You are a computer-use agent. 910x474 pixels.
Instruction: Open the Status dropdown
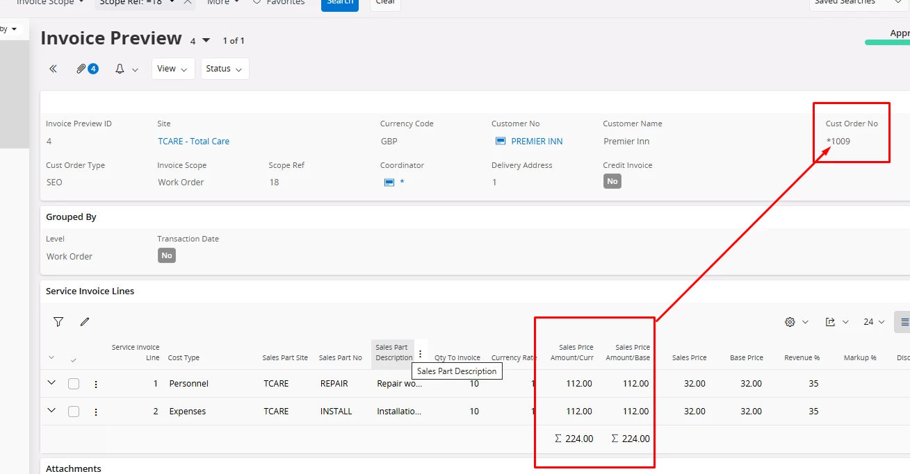tap(225, 69)
